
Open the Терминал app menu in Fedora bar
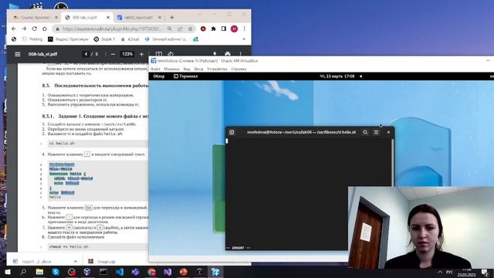pos(185,76)
